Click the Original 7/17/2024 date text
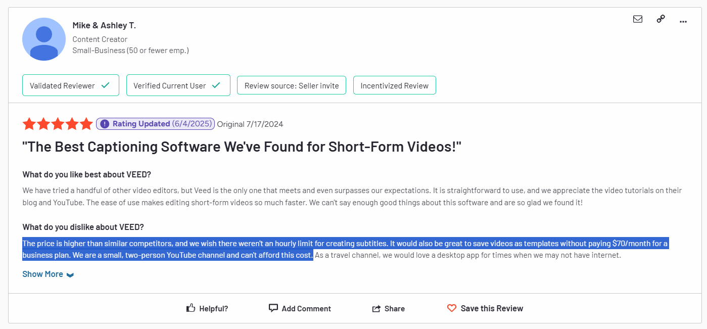This screenshot has width=707, height=329. (250, 124)
